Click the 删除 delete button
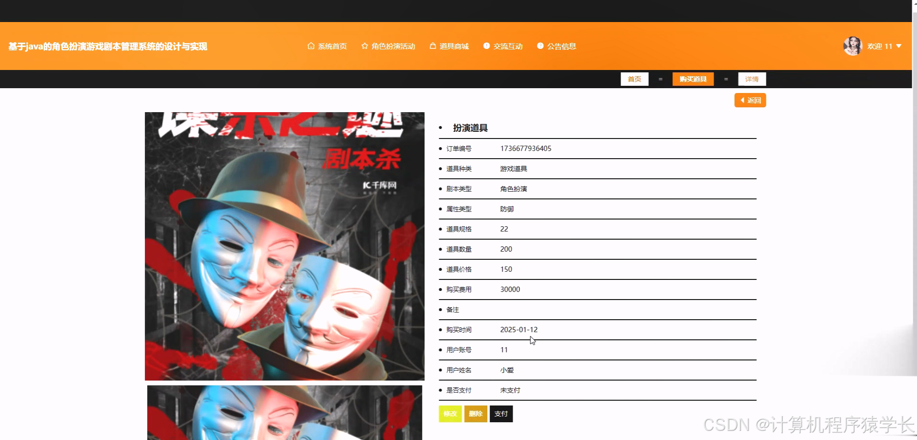Screen dimensions: 917x440 pyautogui.click(x=475, y=414)
